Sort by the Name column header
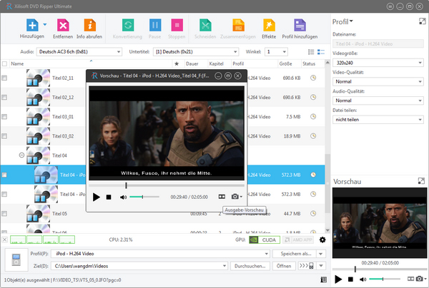The image size is (429, 288). coord(91,64)
